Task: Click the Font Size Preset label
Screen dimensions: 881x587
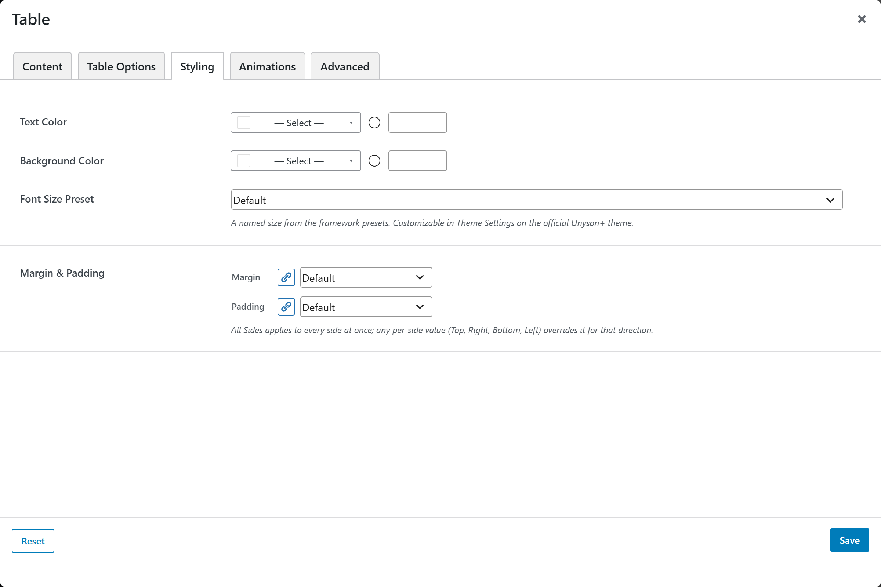Action: pos(57,199)
